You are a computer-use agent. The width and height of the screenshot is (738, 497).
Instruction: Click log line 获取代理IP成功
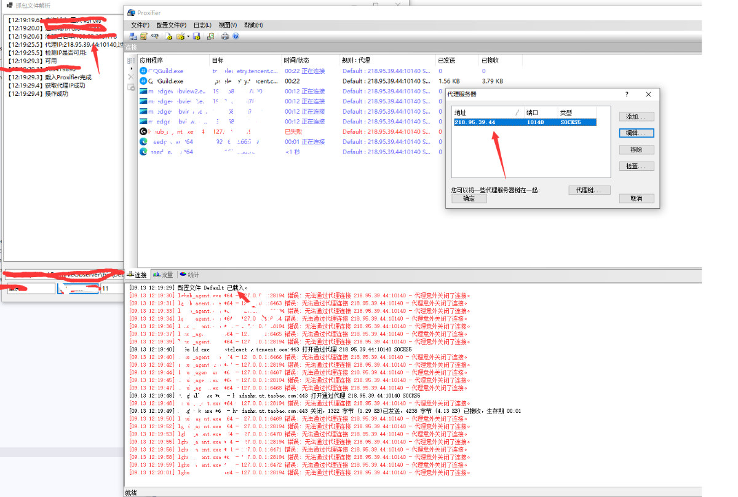pos(47,85)
